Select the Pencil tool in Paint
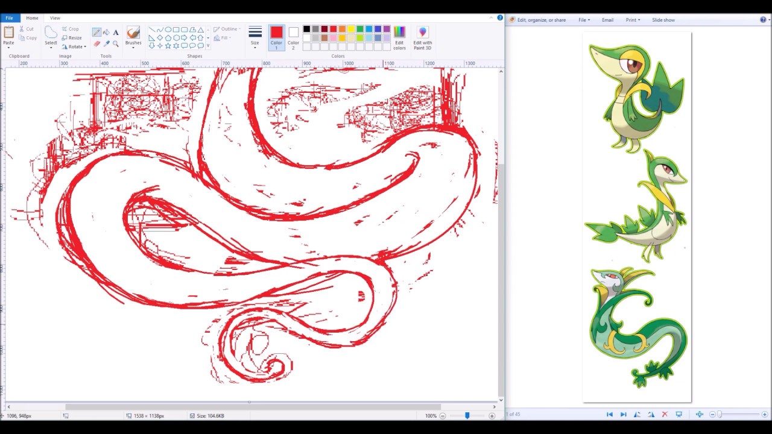This screenshot has height=434, width=772. point(96,32)
